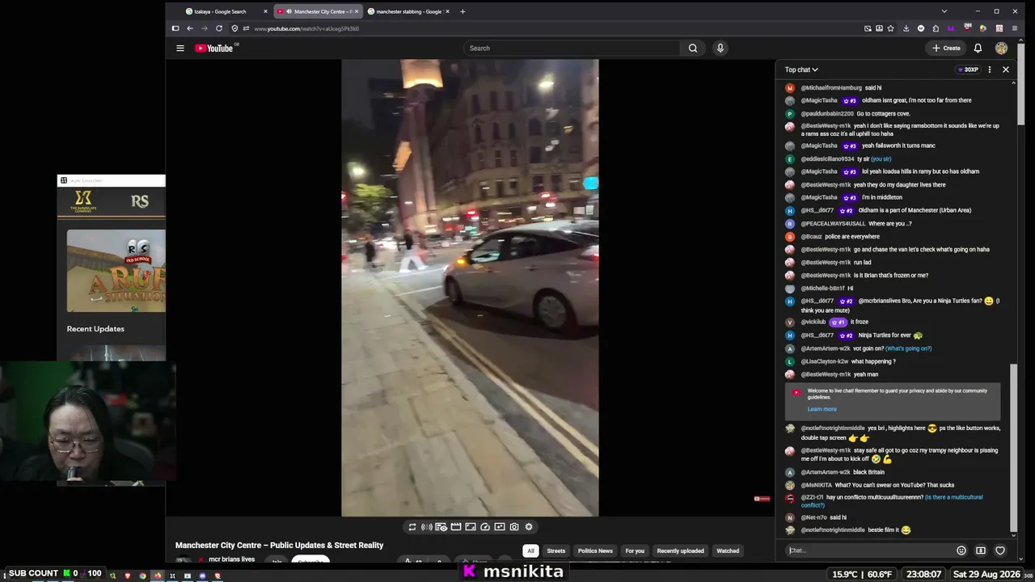Image resolution: width=1035 pixels, height=582 pixels.
Task: Select the Watched filter chip
Action: (x=728, y=551)
